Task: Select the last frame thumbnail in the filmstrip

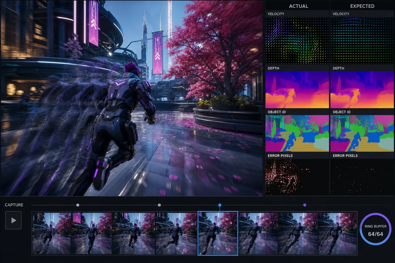Action: click(338, 233)
